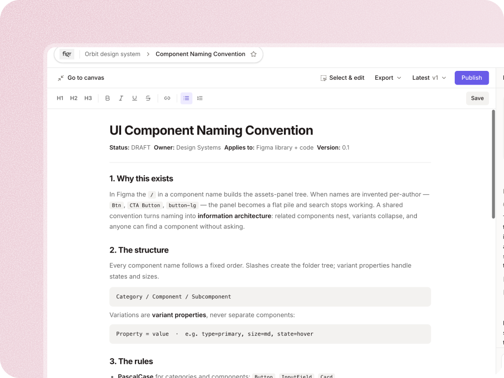This screenshot has height=378, width=504.
Task: Apply Heading 1 style
Action: (60, 98)
